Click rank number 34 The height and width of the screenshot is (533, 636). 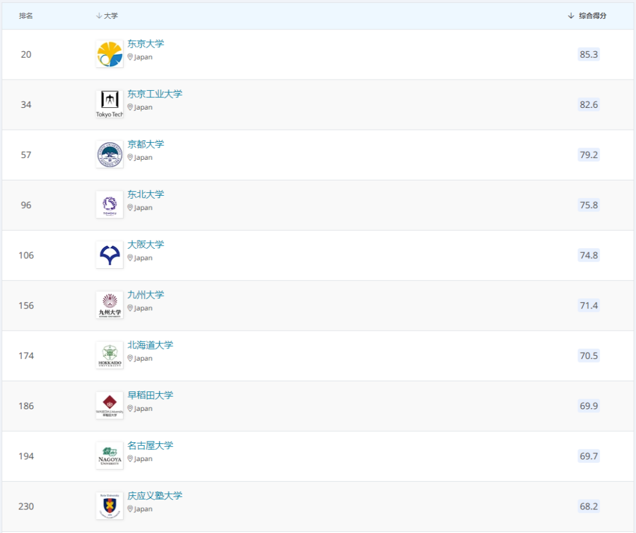pos(26,104)
